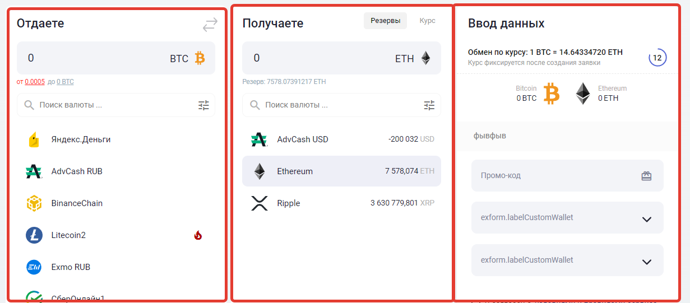Expand the second exform.labelCustomWallet dropdown
The image size is (690, 303).
(x=567, y=260)
